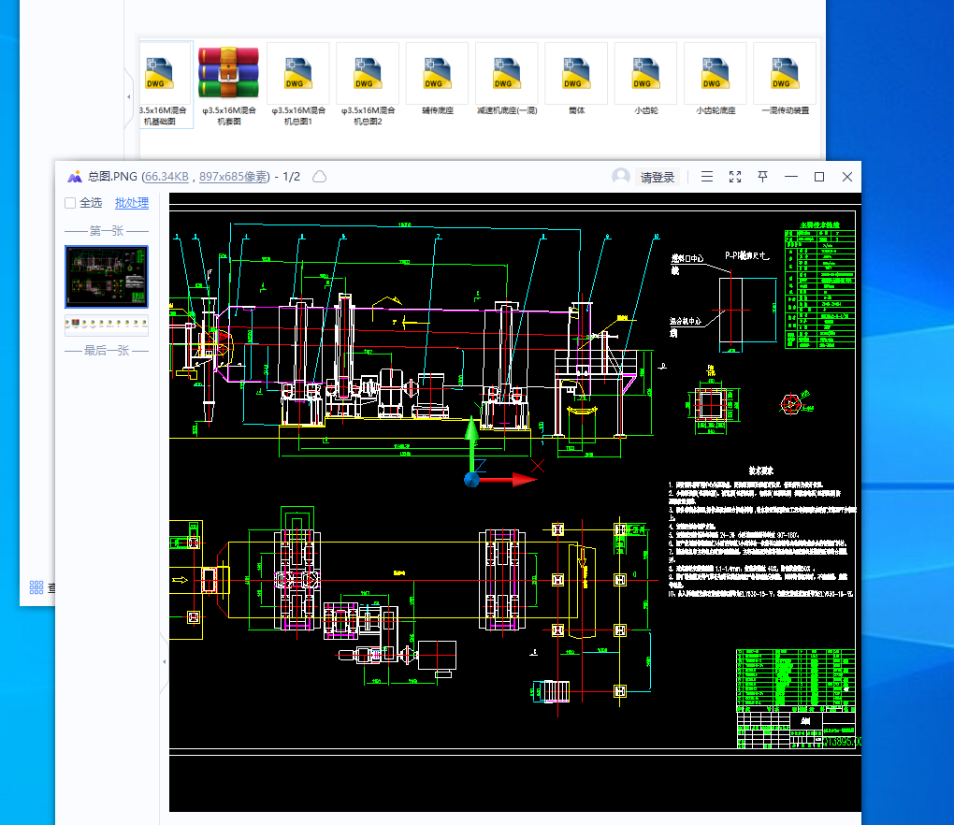The height and width of the screenshot is (825, 954).
Task: Select the 小齿轮底座 DWG file
Action: click(715, 80)
